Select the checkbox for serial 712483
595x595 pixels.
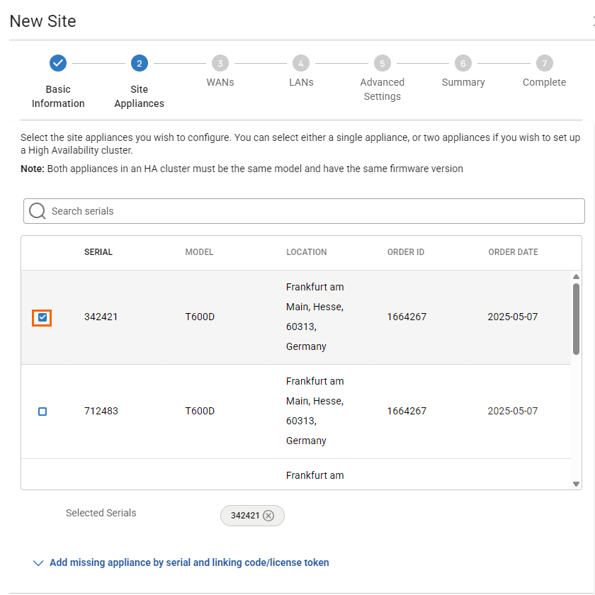click(x=42, y=412)
